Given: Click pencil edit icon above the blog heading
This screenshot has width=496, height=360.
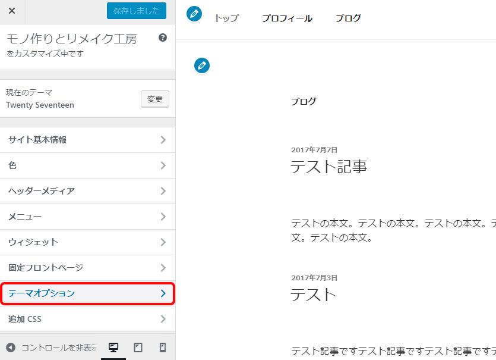Looking at the screenshot, I should point(203,65).
